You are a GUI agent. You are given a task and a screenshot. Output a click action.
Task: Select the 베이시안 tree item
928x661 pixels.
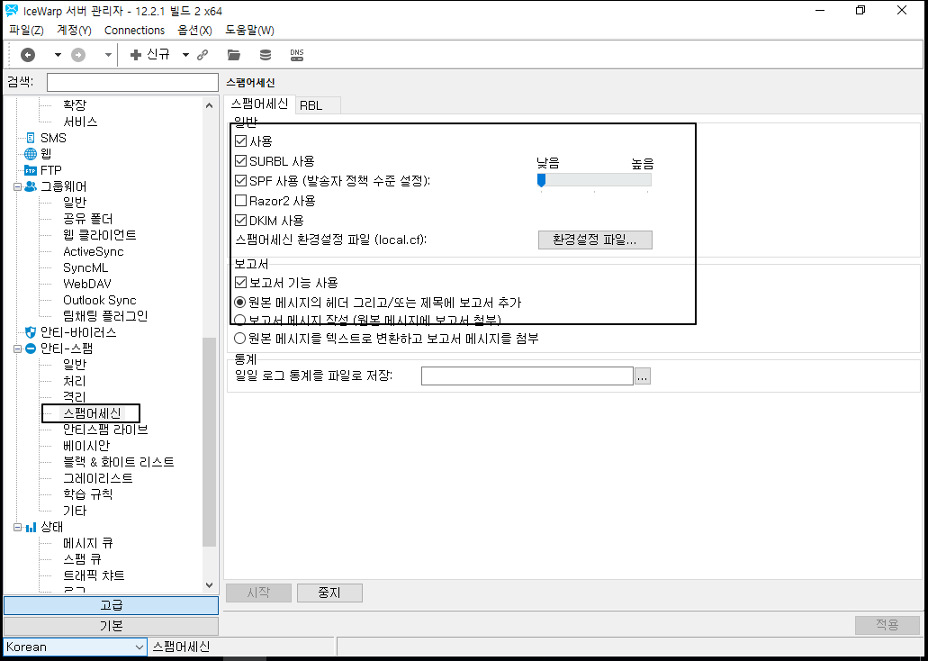coord(86,446)
